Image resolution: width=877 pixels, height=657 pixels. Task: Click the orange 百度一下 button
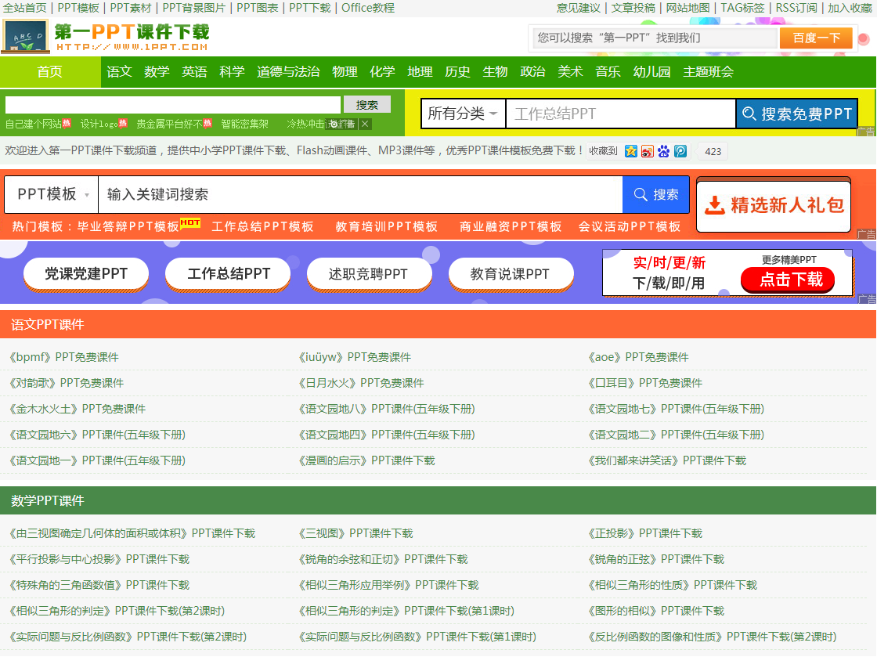point(817,38)
